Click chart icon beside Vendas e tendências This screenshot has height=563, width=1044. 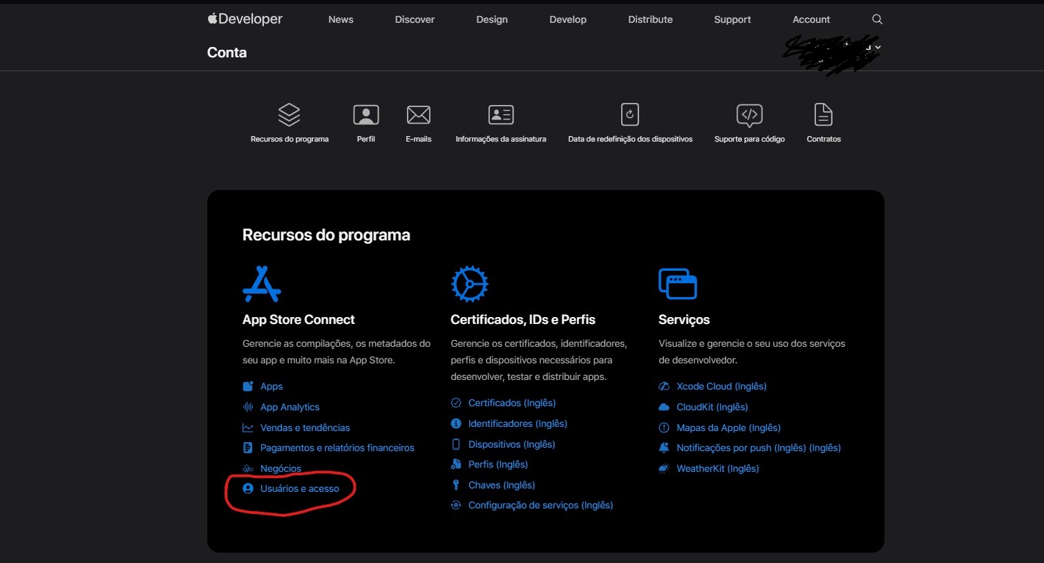coord(248,428)
